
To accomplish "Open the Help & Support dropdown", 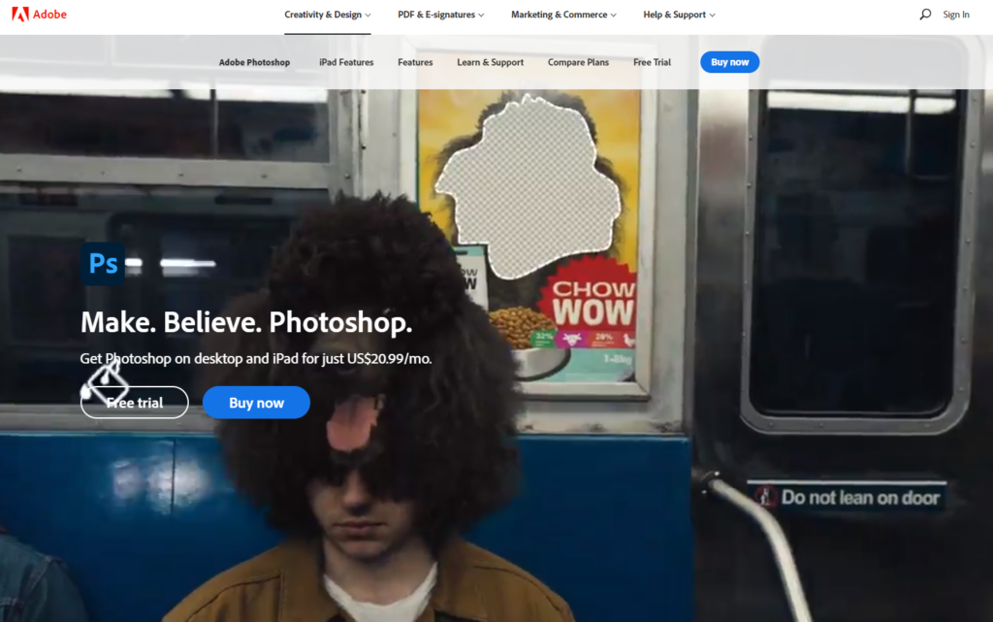I will pyautogui.click(x=679, y=15).
